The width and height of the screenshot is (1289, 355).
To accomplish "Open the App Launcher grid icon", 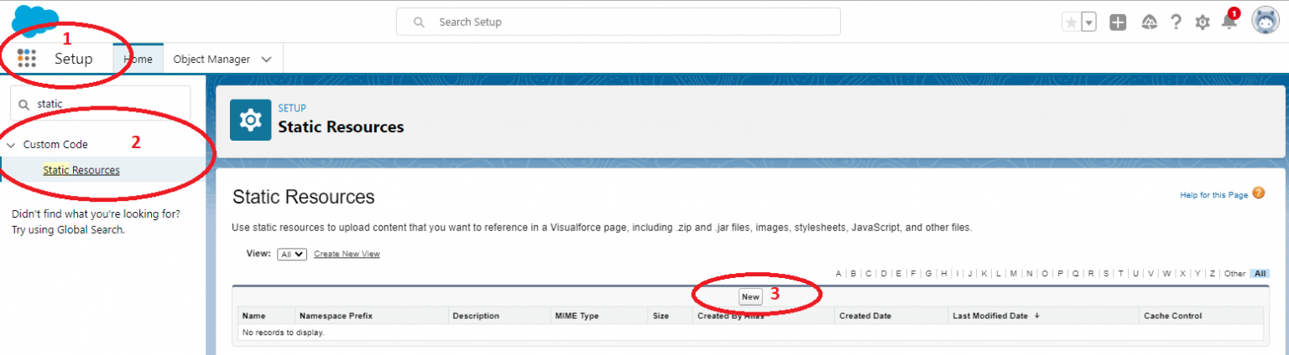I will (x=27, y=59).
